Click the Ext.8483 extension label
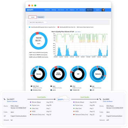The width and height of the screenshot is (128, 128). [106, 99]
